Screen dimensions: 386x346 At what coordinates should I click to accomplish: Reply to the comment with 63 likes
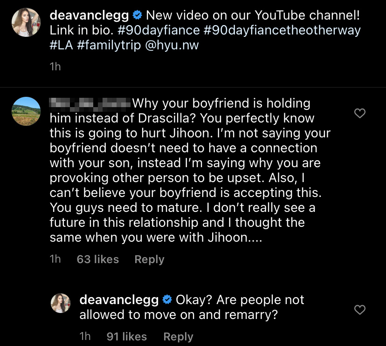pos(149,259)
